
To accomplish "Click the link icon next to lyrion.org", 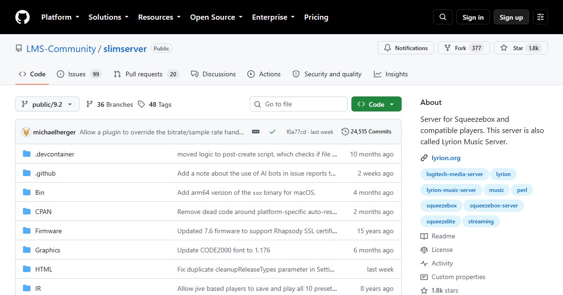I will [424, 158].
